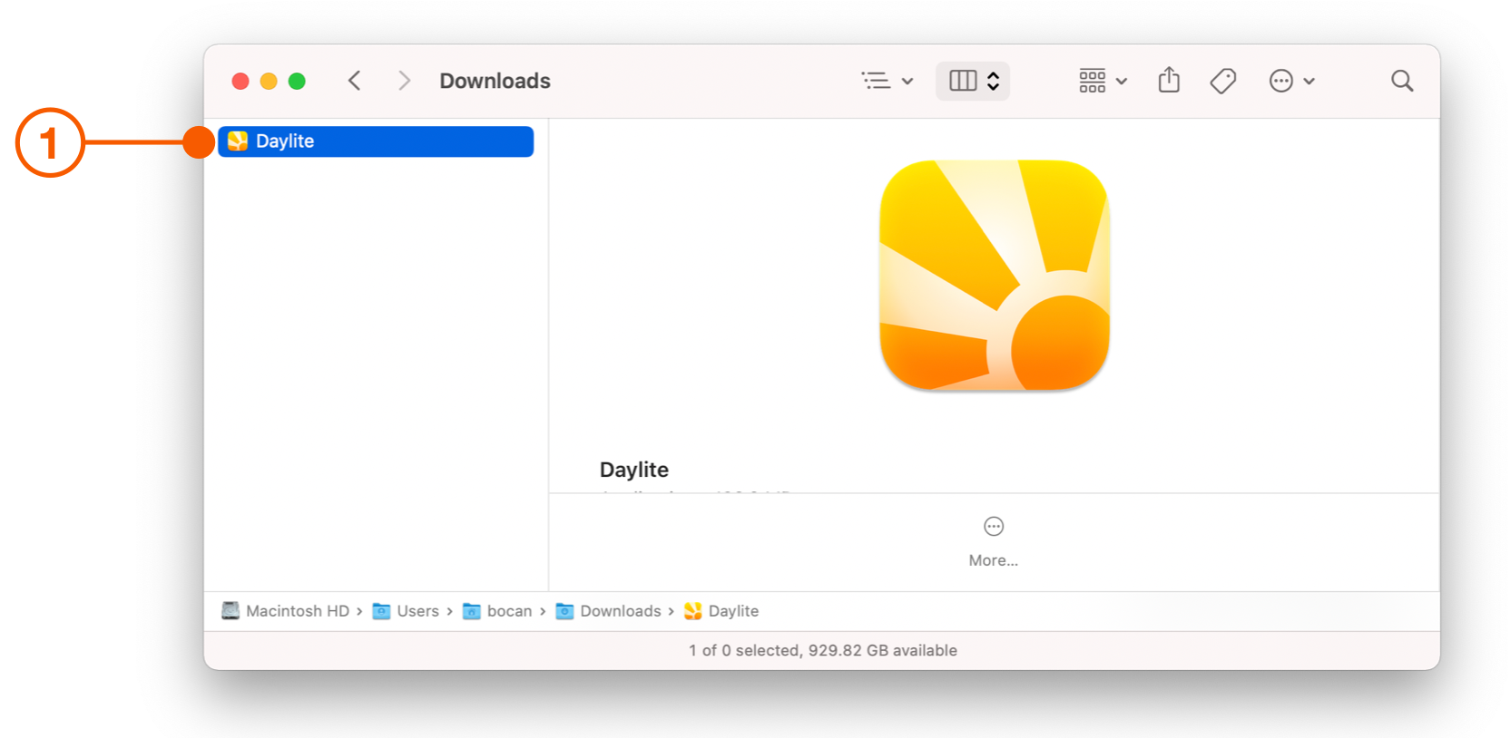Open the grid group-by icon

1093,81
